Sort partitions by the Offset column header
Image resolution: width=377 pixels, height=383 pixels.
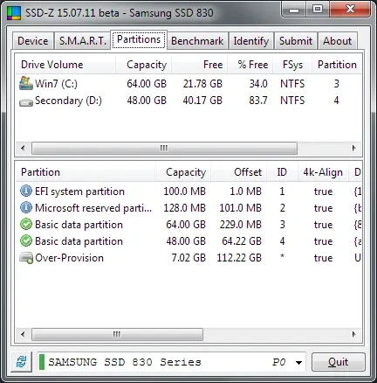pyautogui.click(x=238, y=172)
